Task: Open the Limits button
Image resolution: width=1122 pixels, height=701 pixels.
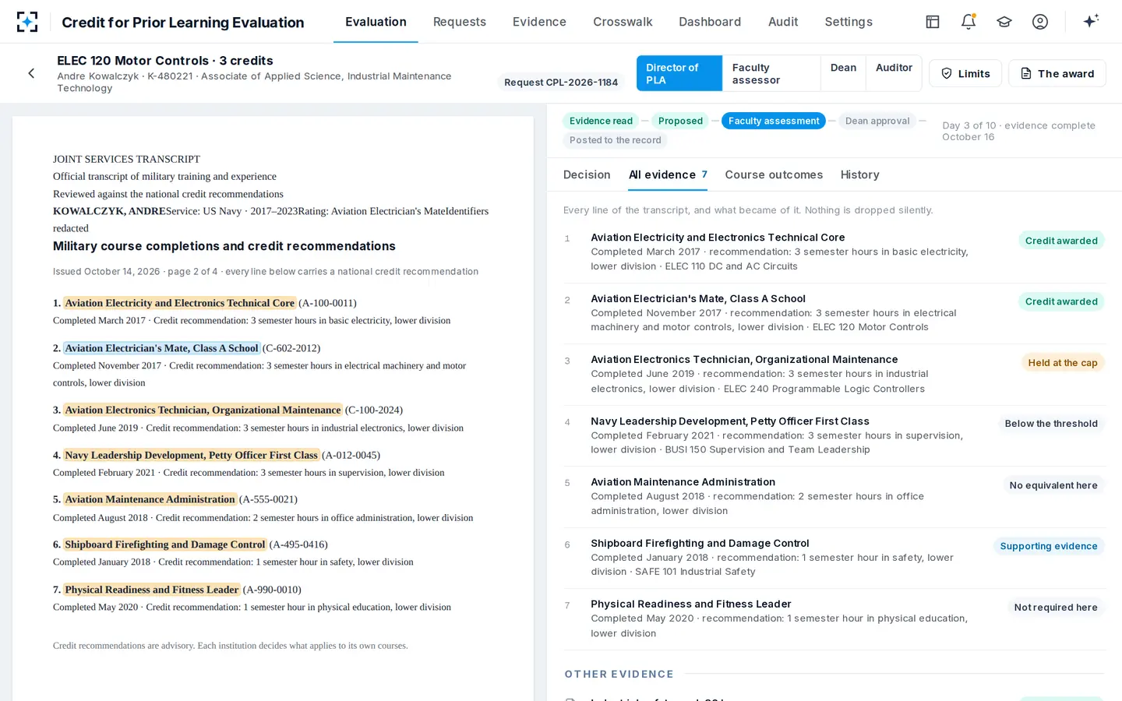Action: click(x=965, y=73)
